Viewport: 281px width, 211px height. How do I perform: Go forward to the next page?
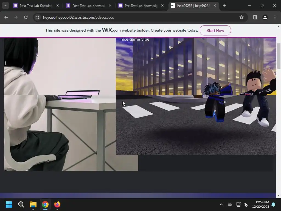16,17
